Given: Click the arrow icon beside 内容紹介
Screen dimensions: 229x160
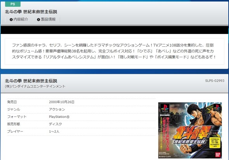Looking at the screenshot, I should click(x=11, y=19).
